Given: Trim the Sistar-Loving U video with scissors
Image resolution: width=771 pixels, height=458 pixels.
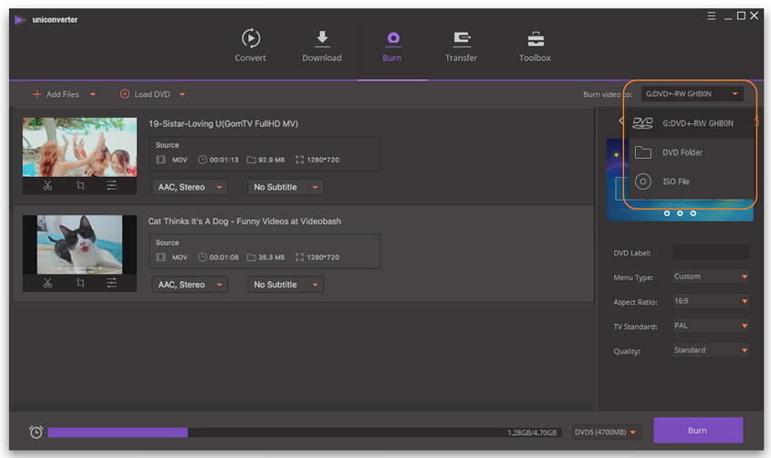Looking at the screenshot, I should coord(47,185).
